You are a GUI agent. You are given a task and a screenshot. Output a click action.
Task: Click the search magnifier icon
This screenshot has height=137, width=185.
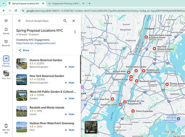tap(65, 21)
